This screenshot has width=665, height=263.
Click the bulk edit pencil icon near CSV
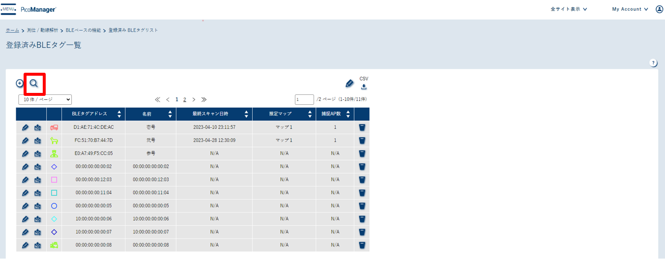pos(349,84)
